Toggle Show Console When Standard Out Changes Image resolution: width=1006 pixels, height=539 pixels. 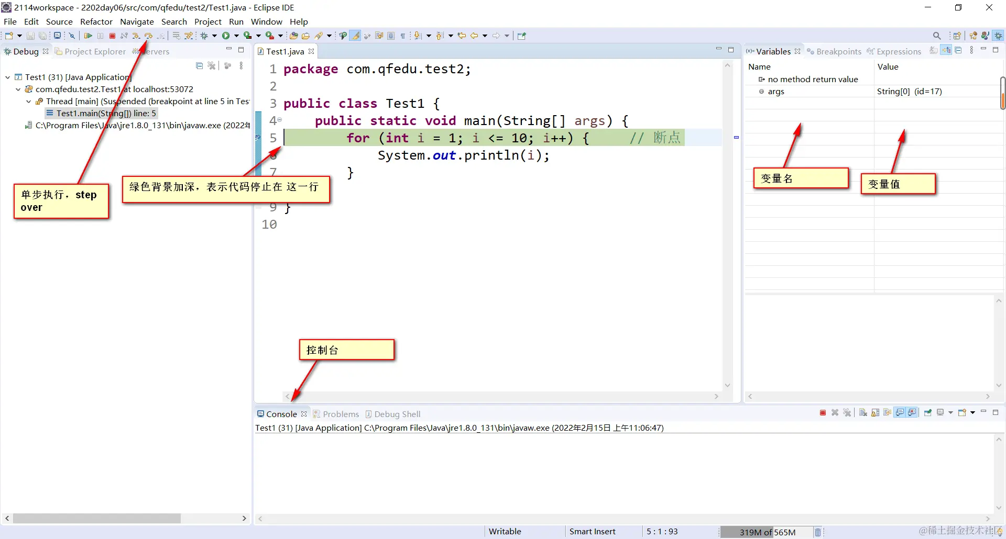coord(900,413)
